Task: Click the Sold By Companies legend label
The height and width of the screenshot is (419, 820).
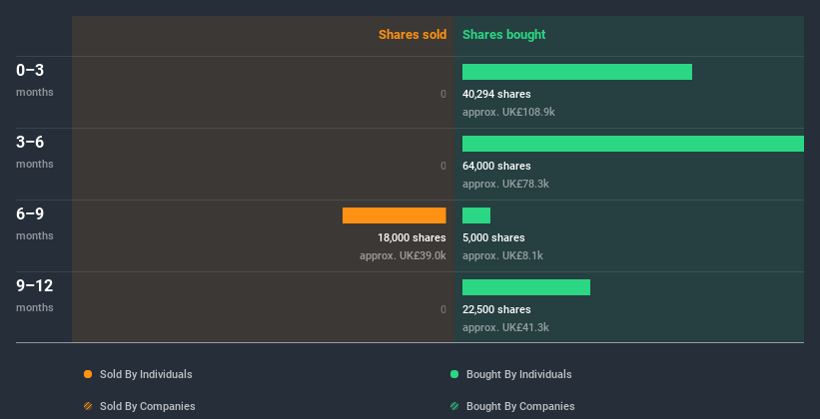Action: (148, 406)
